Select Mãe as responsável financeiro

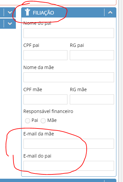pyautogui.click(x=43, y=121)
